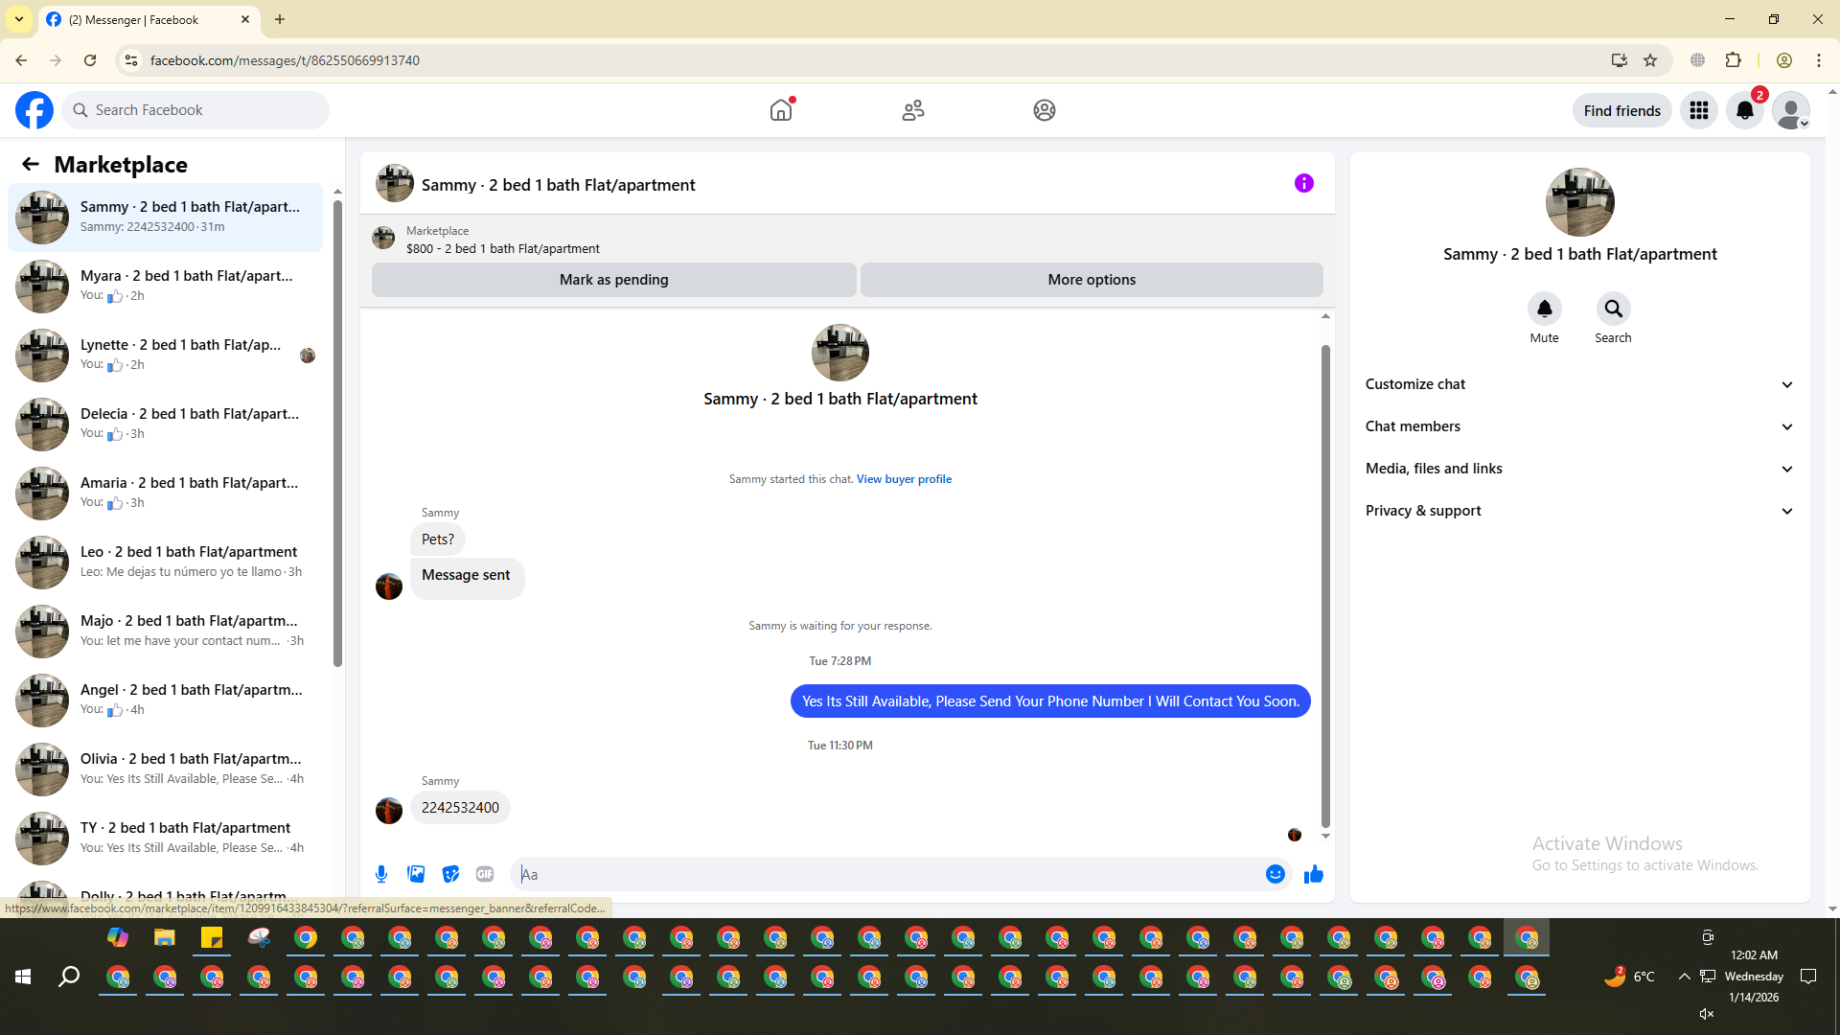Click the GIF picker icon
This screenshot has width=1840, height=1035.
[x=485, y=874]
